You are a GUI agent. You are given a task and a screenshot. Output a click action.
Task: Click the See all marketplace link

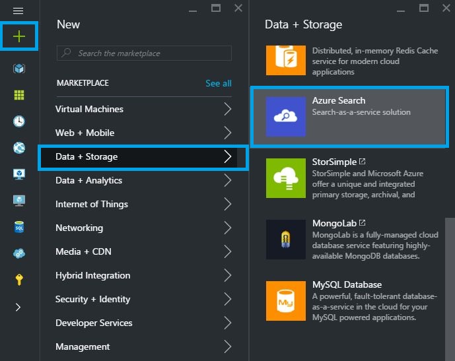click(218, 83)
